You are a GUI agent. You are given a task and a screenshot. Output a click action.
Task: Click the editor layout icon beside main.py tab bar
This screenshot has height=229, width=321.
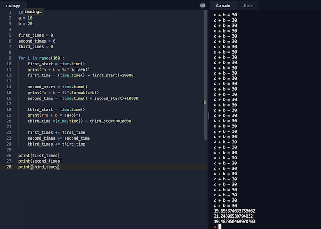[203, 5]
